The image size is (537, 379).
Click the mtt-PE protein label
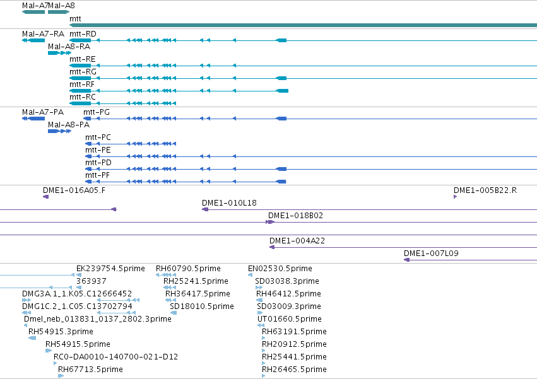coord(98,150)
